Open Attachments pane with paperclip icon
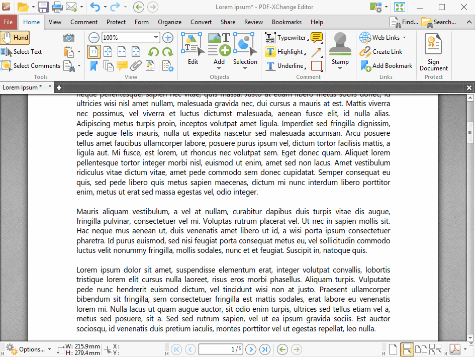Viewport: 475px width, 357px height. tap(136, 66)
